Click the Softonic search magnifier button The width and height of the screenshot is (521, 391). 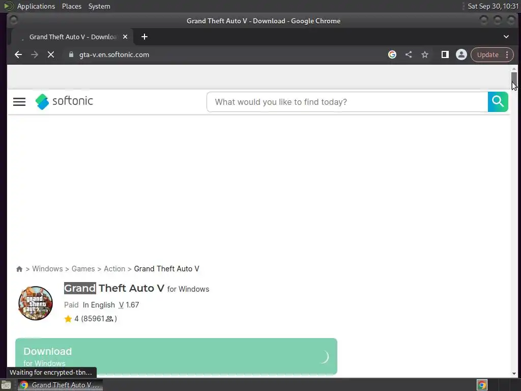pyautogui.click(x=498, y=102)
